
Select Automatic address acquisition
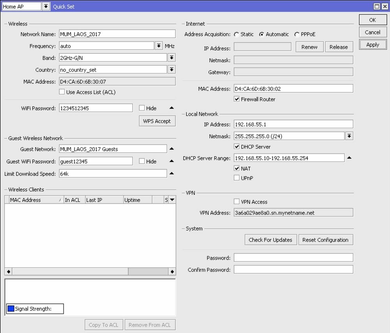click(x=261, y=35)
